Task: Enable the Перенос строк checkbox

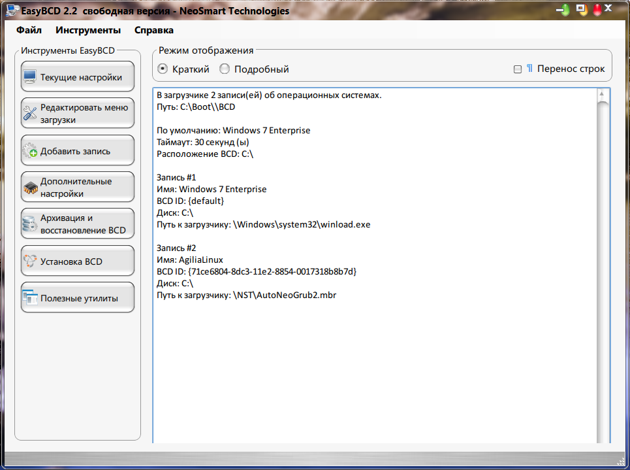Action: coord(518,69)
